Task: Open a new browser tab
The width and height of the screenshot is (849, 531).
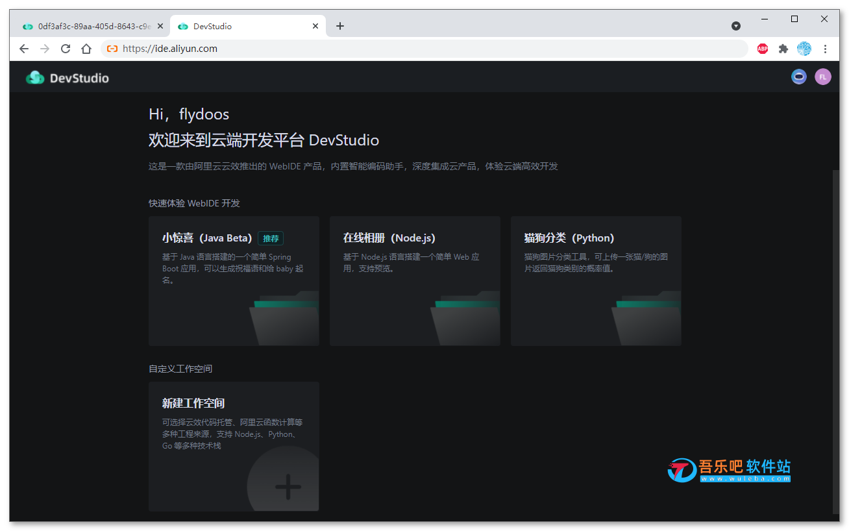Action: (x=340, y=26)
